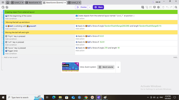179x100 pixels.
Task: Open the circular plus add menu icon
Action: 158,7
